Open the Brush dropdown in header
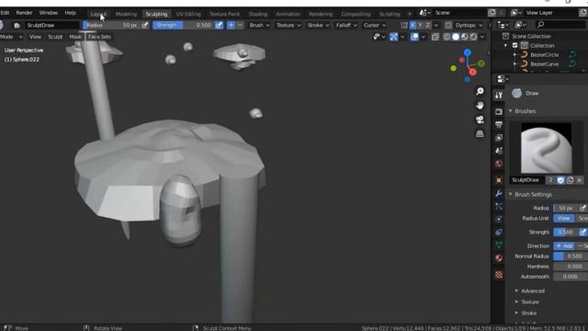588x331 pixels. tap(259, 25)
